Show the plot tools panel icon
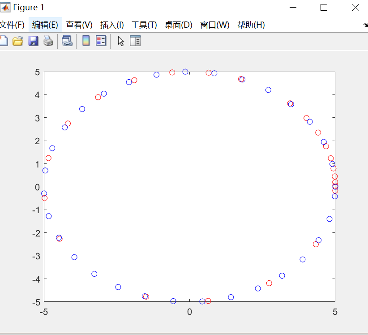The width and height of the screenshot is (368, 335). point(135,41)
